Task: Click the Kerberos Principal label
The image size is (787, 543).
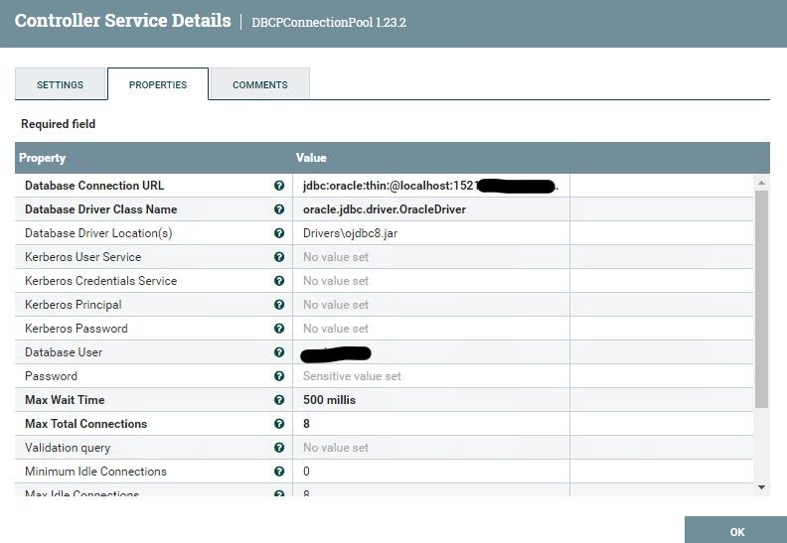Action: pos(74,305)
